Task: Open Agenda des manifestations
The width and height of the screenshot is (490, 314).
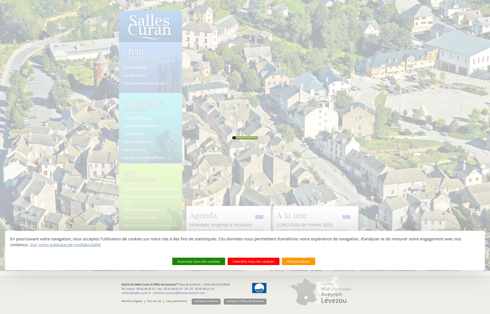Action: point(144,158)
